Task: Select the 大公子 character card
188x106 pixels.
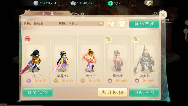Action: [91, 60]
